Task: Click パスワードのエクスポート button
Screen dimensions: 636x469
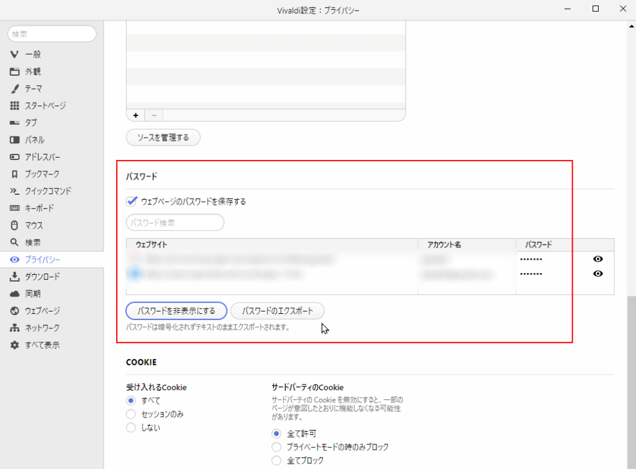Action: [x=278, y=311]
